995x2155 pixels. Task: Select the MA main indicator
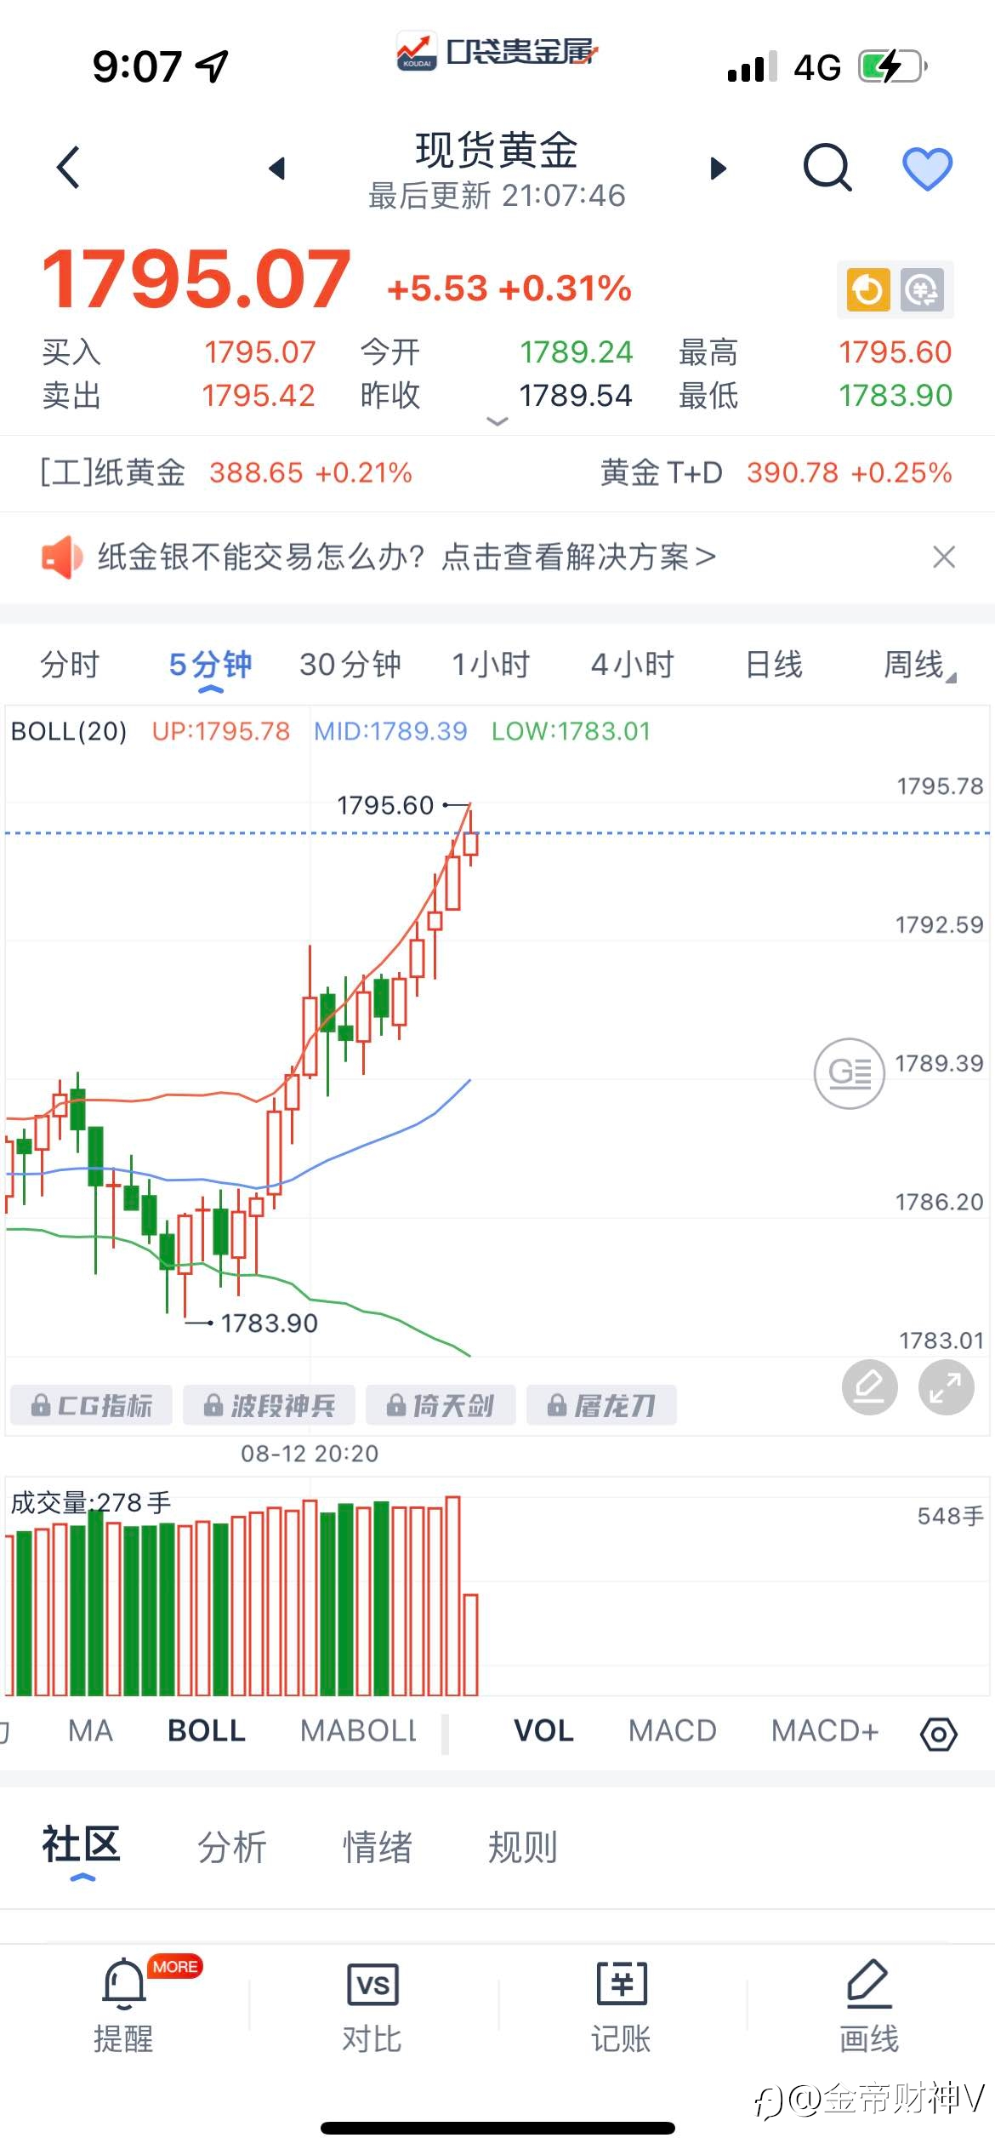(x=90, y=1731)
